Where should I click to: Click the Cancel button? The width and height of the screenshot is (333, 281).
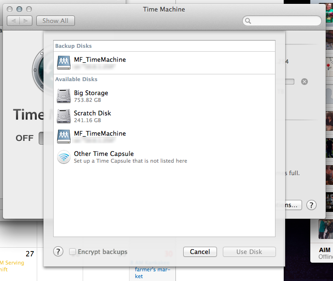tap(200, 252)
